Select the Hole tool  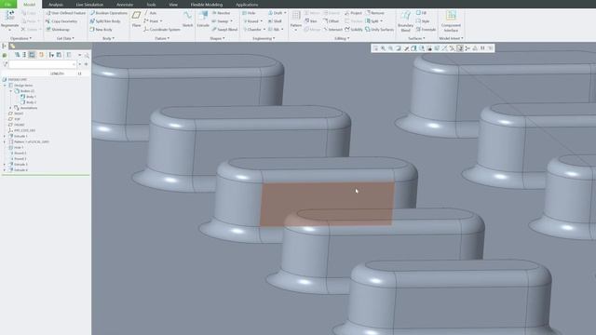[249, 13]
